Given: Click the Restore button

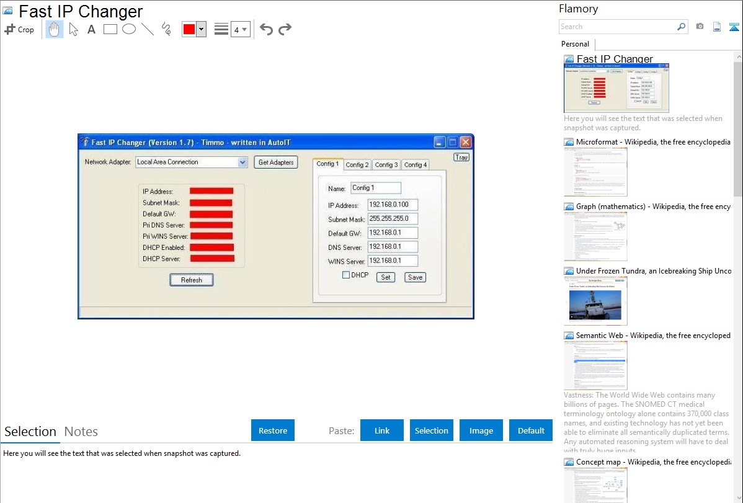Looking at the screenshot, I should click(x=273, y=430).
